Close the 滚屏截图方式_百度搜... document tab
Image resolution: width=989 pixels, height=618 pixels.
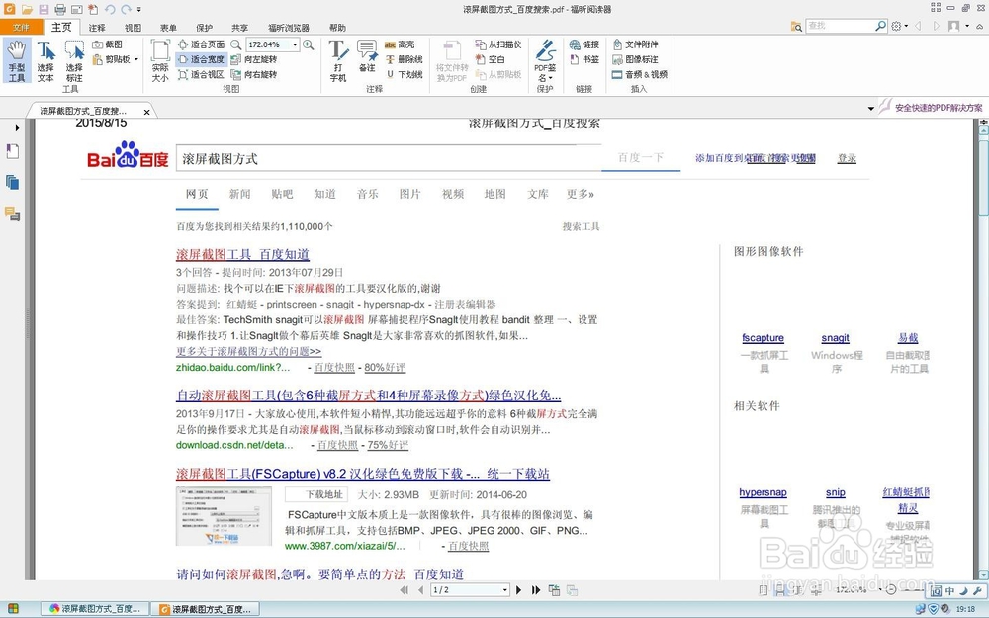(146, 112)
